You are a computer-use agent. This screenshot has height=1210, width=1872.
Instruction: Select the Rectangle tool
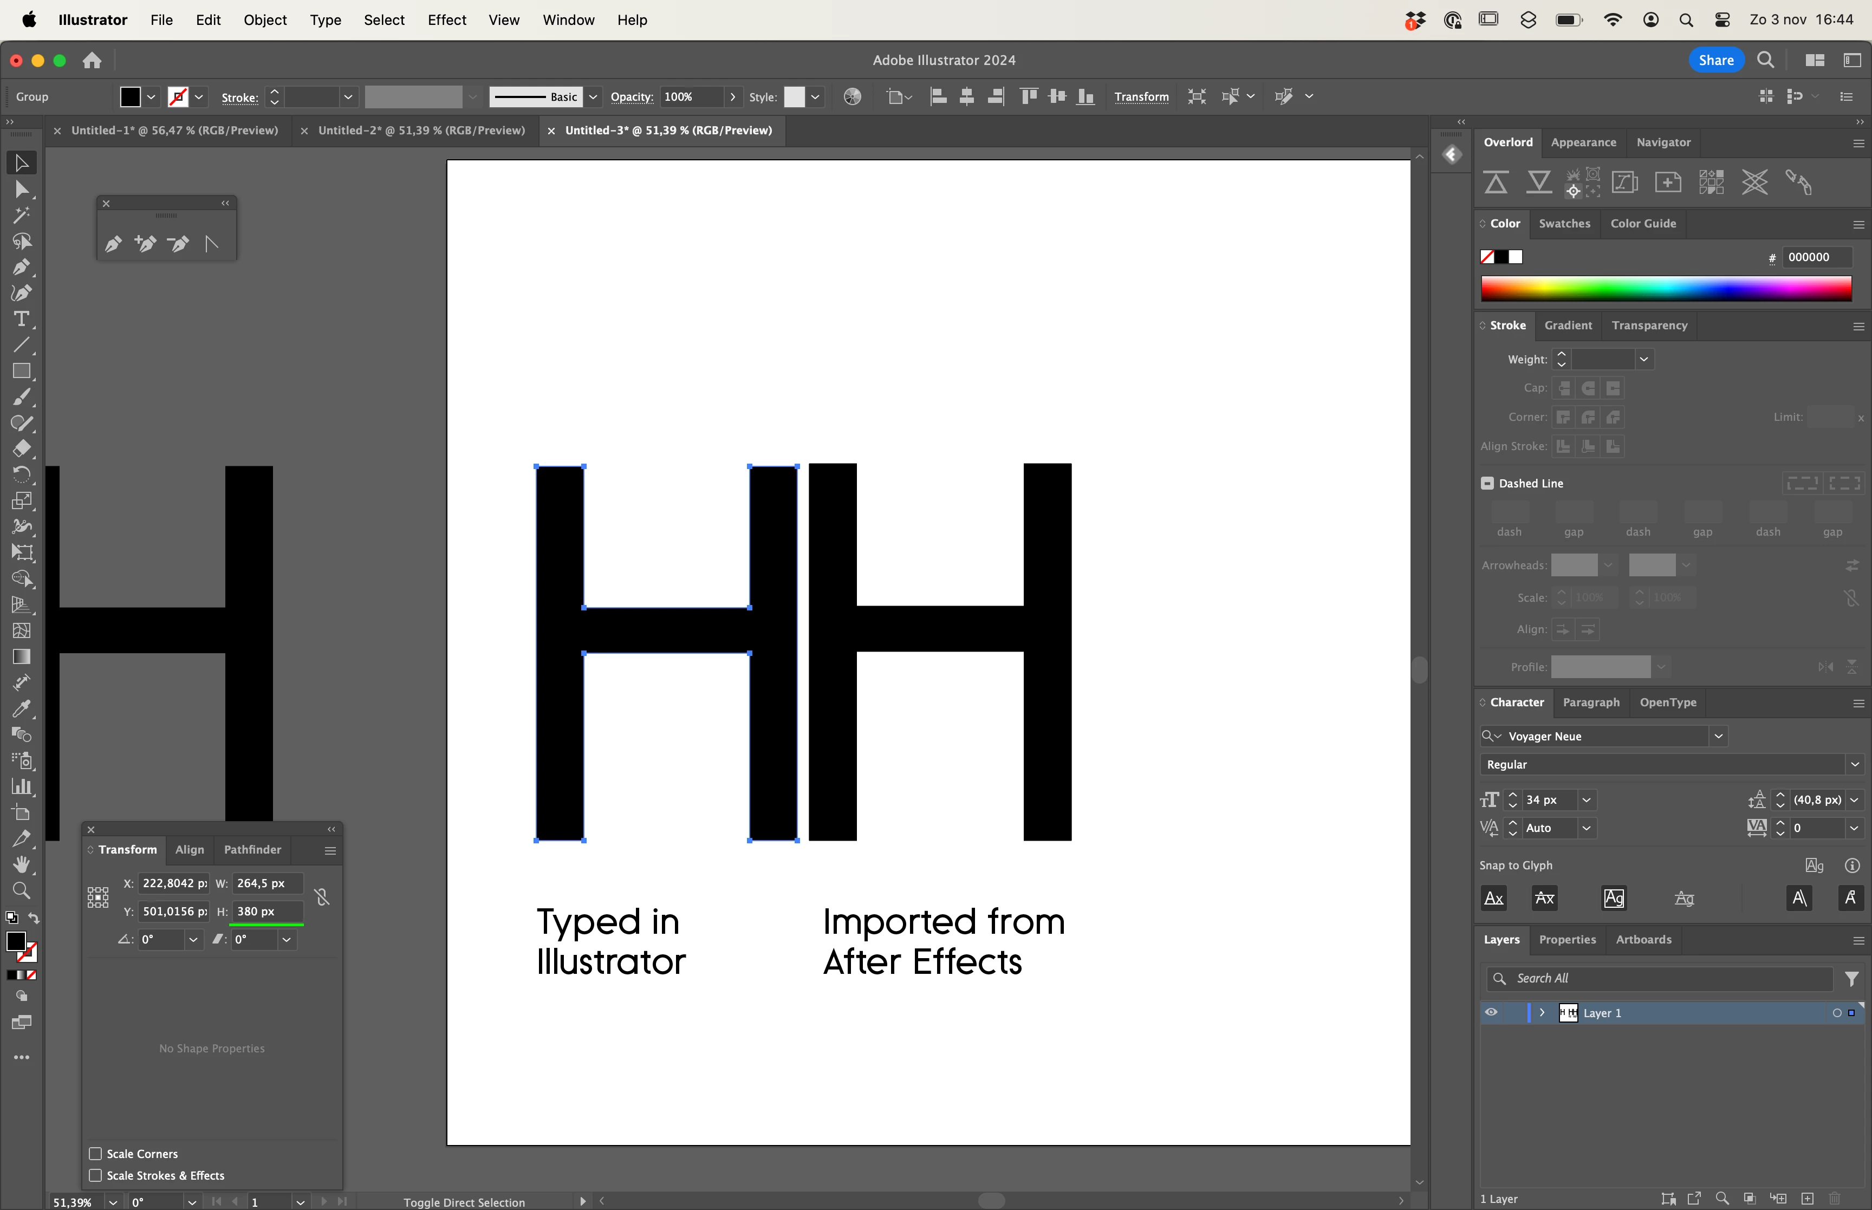pos(21,371)
